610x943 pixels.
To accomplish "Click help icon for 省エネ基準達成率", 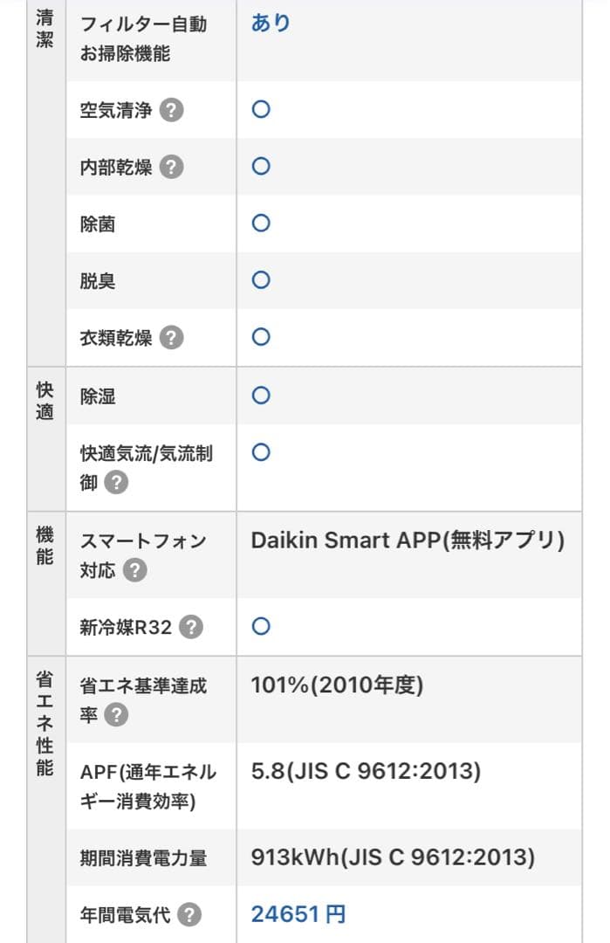I will [x=116, y=715].
